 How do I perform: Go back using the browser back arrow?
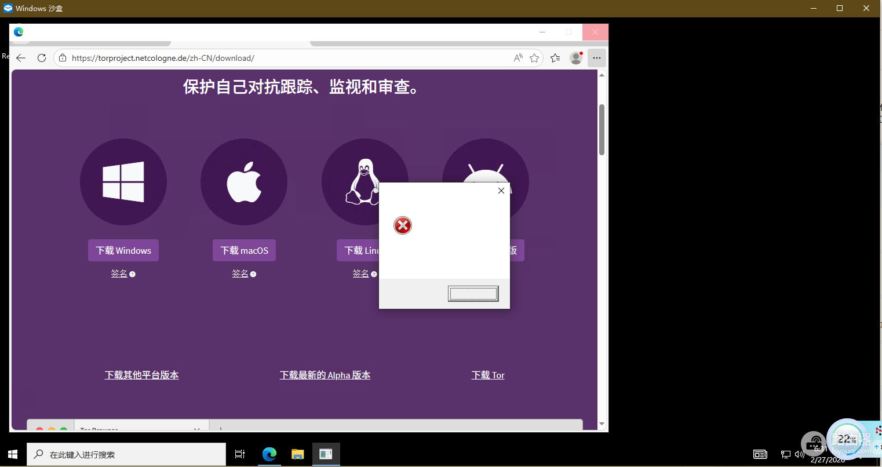pyautogui.click(x=21, y=58)
